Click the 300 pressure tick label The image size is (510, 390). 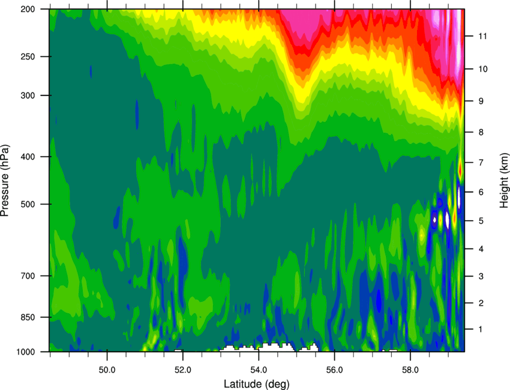point(28,95)
